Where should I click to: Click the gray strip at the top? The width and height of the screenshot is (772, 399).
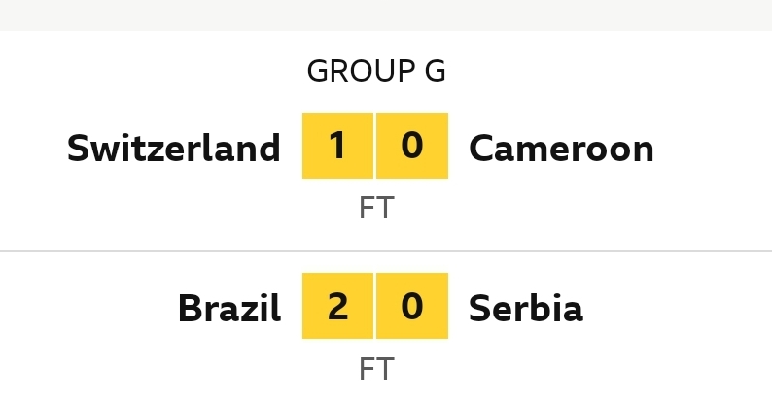[x=386, y=15]
